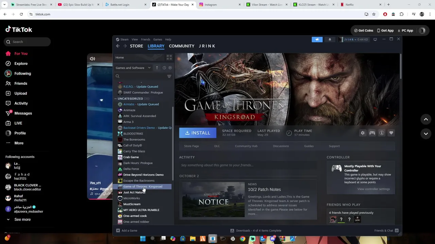Open advanced filter options in library search
This screenshot has height=244, width=435.
pyautogui.click(x=169, y=76)
